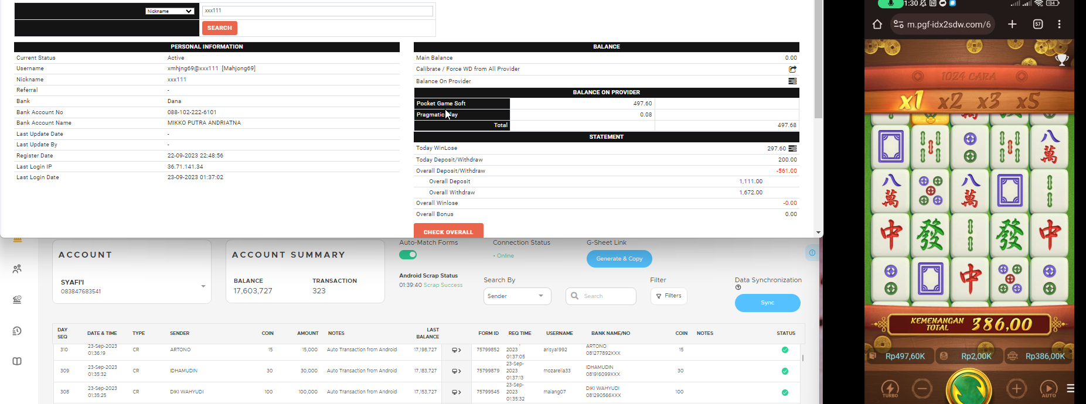This screenshot has height=404, width=1086.
Task: Expand the SYAFI'I account dropdown
Action: 203,286
